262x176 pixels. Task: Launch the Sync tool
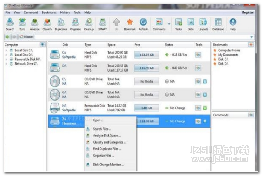coord(22,24)
